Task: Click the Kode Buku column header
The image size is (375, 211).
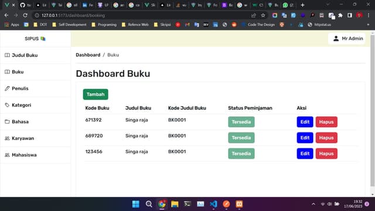Action: pyautogui.click(x=97, y=108)
